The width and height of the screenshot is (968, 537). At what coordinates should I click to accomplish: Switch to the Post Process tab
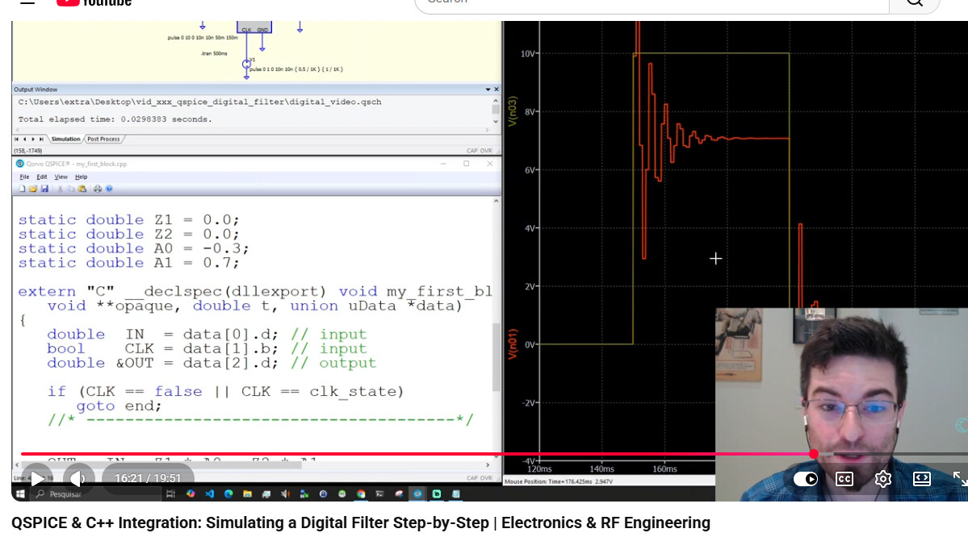coord(103,139)
